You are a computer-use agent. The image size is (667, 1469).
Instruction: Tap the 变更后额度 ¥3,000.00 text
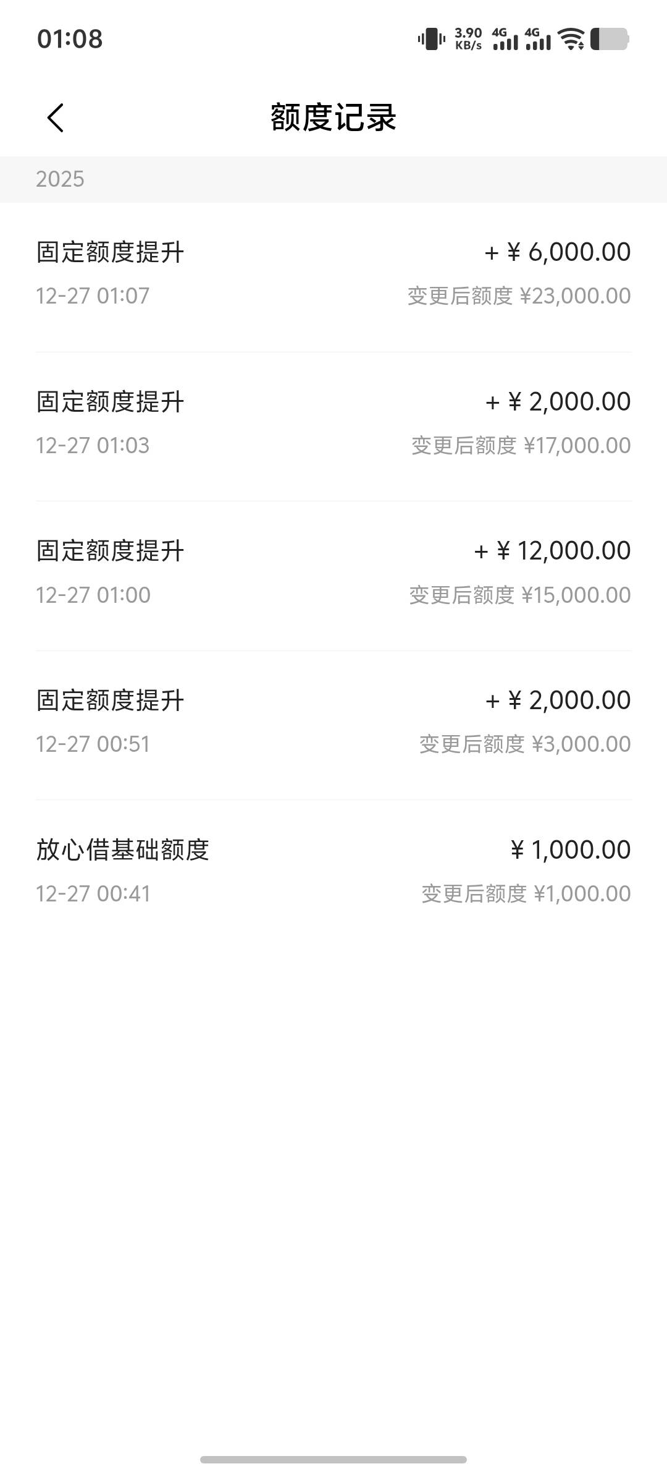[x=525, y=744]
